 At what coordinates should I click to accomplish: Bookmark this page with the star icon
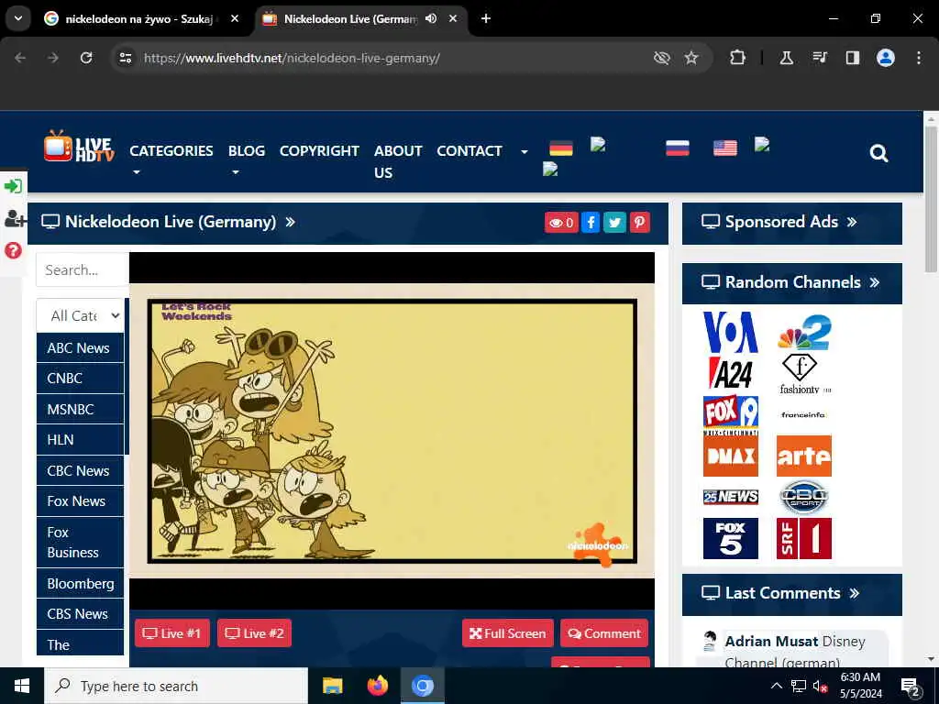coord(691,58)
